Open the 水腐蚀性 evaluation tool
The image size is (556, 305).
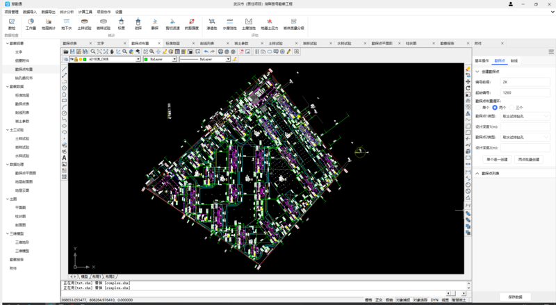pos(230,24)
